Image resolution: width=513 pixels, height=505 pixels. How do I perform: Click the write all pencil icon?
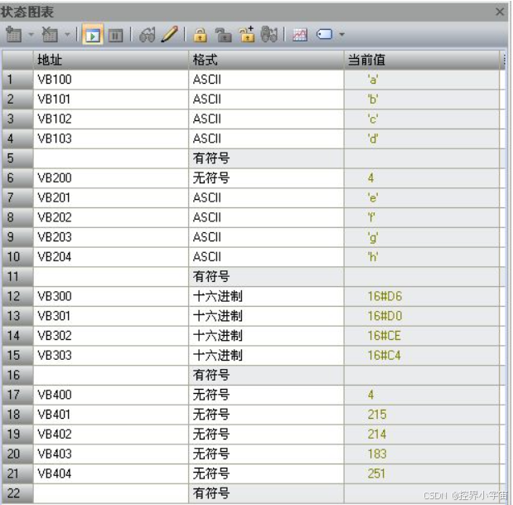(170, 34)
